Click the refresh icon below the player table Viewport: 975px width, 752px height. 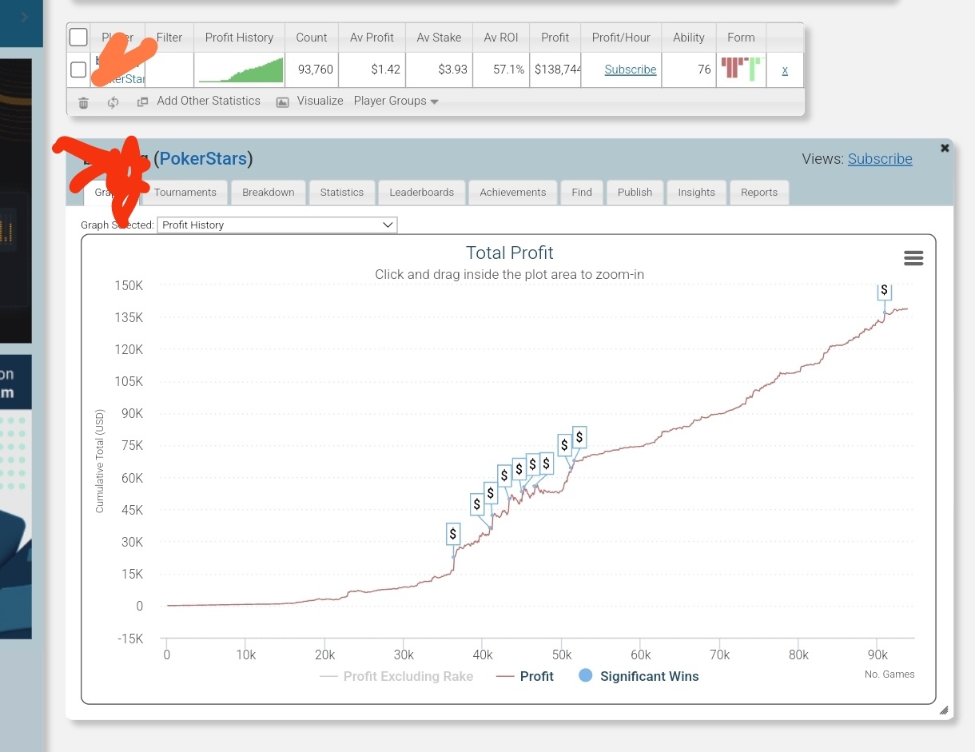tap(113, 102)
